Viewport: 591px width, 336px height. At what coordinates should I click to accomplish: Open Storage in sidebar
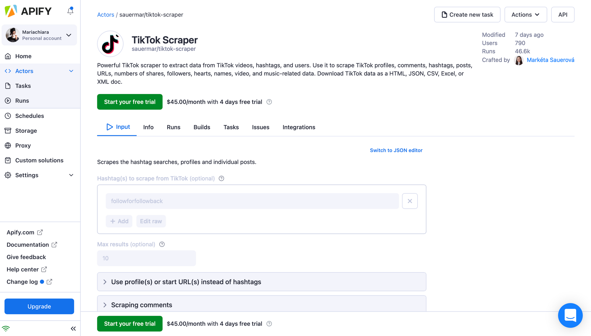[26, 131]
